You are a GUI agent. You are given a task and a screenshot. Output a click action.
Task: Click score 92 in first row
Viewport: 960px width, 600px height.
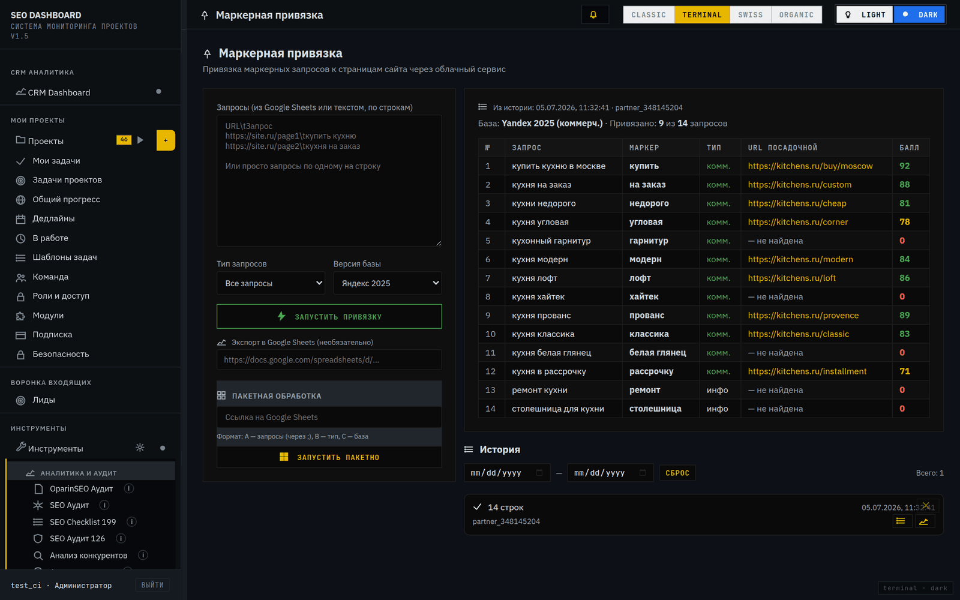click(905, 166)
